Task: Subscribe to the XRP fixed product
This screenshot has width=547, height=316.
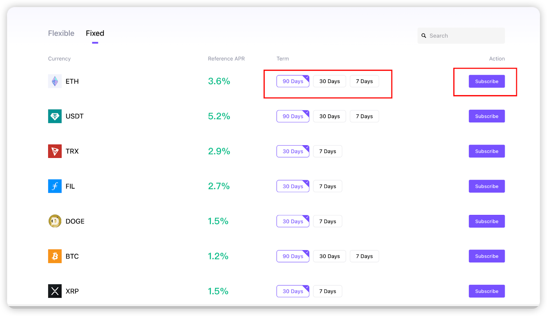Action: click(487, 291)
